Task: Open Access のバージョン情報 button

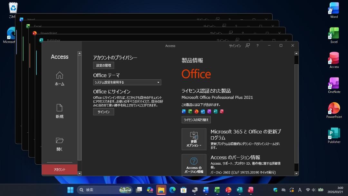Action: click(194, 165)
